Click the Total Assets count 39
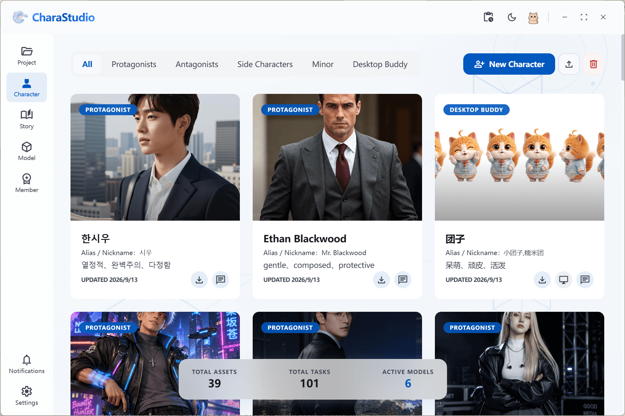 point(215,383)
